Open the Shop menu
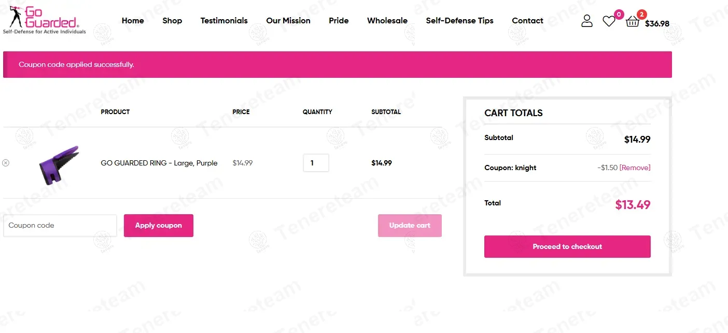The width and height of the screenshot is (728, 333). (x=172, y=21)
